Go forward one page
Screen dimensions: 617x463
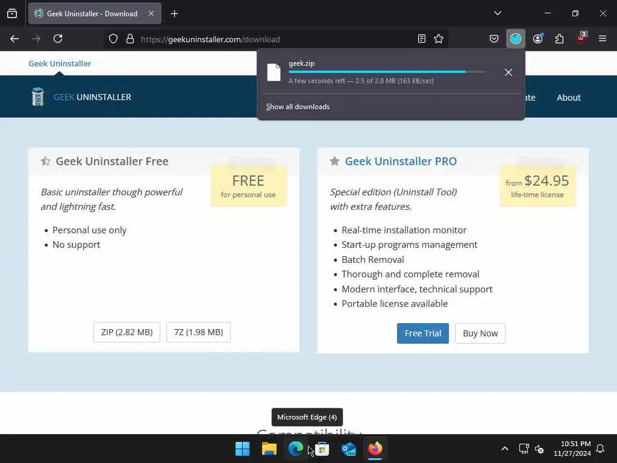click(x=36, y=39)
